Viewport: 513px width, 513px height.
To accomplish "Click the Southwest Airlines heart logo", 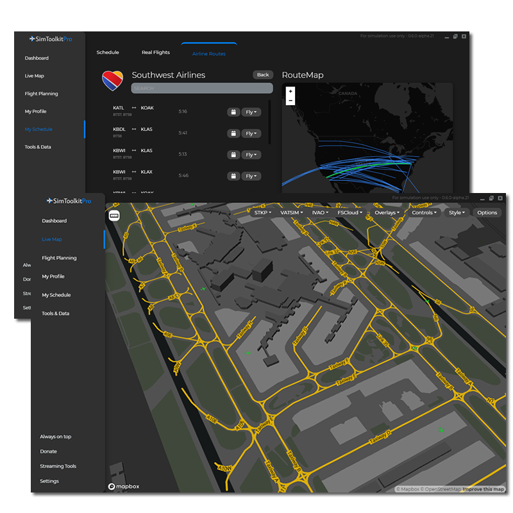I will tap(112, 81).
